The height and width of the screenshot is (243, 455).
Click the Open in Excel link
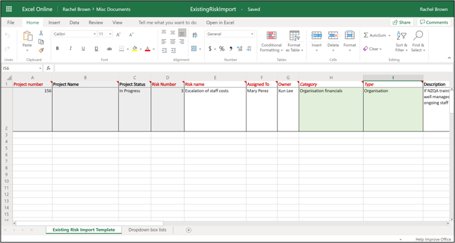pyautogui.click(x=220, y=22)
